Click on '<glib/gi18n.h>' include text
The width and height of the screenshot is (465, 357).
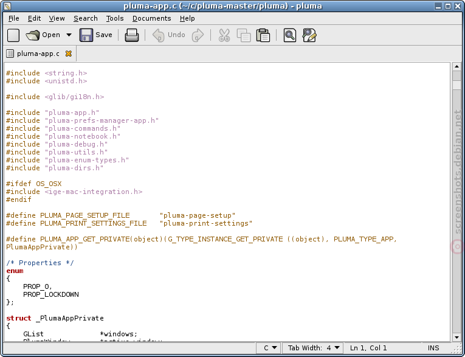click(74, 97)
